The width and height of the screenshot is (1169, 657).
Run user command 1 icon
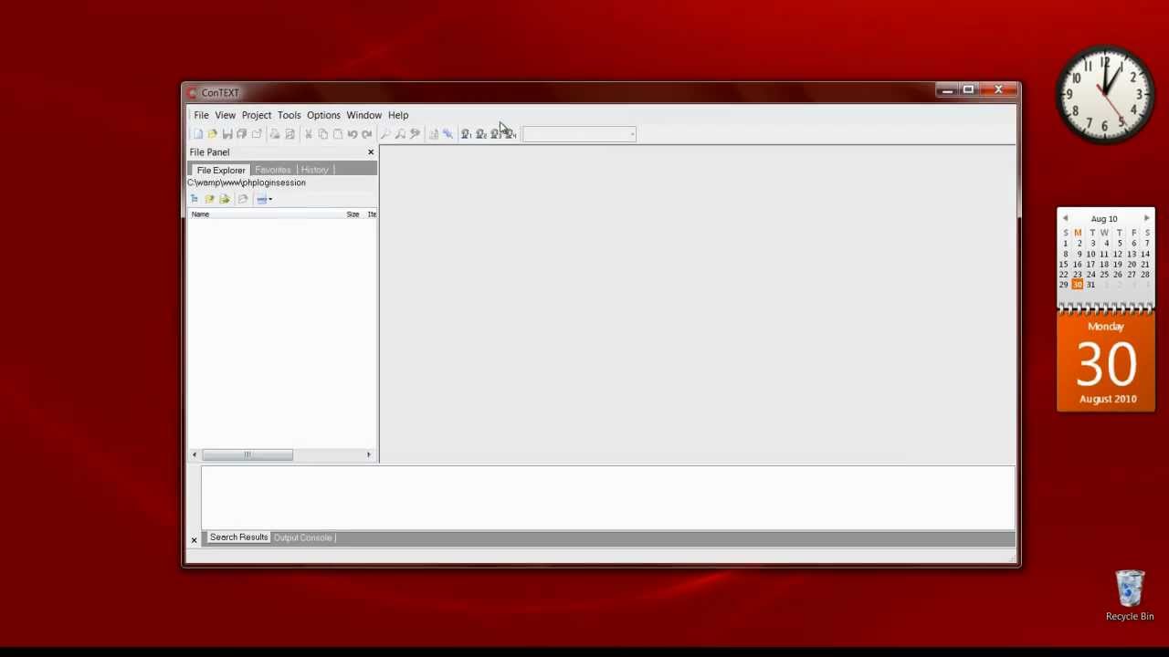coord(467,134)
